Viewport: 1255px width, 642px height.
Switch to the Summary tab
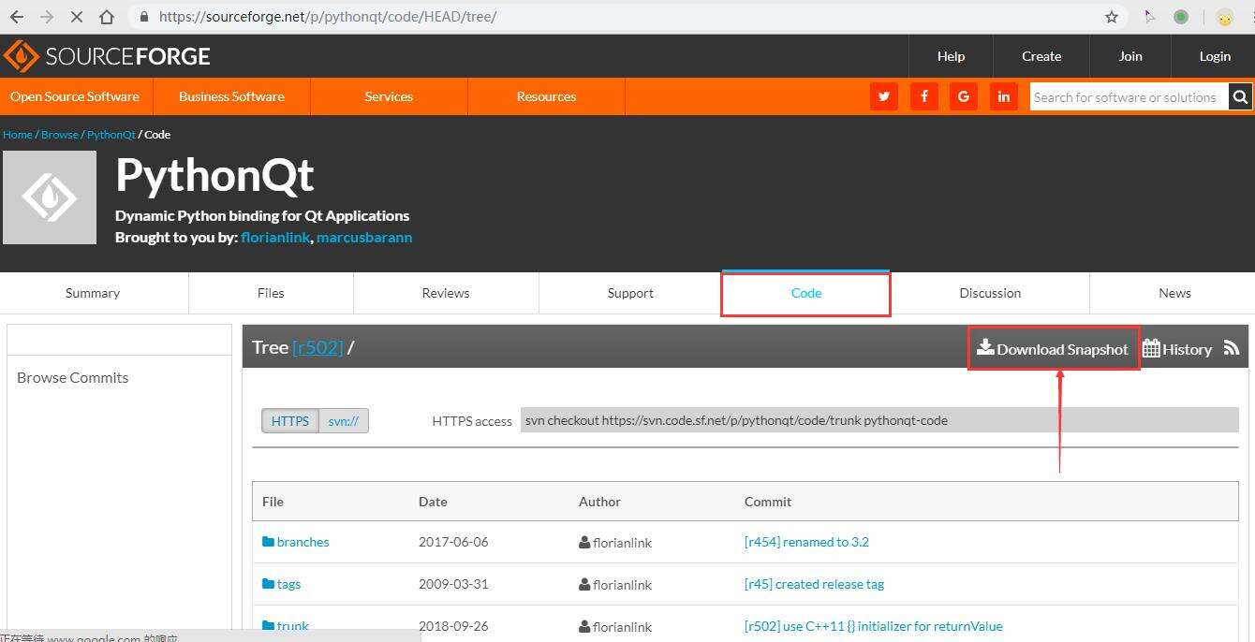93,293
